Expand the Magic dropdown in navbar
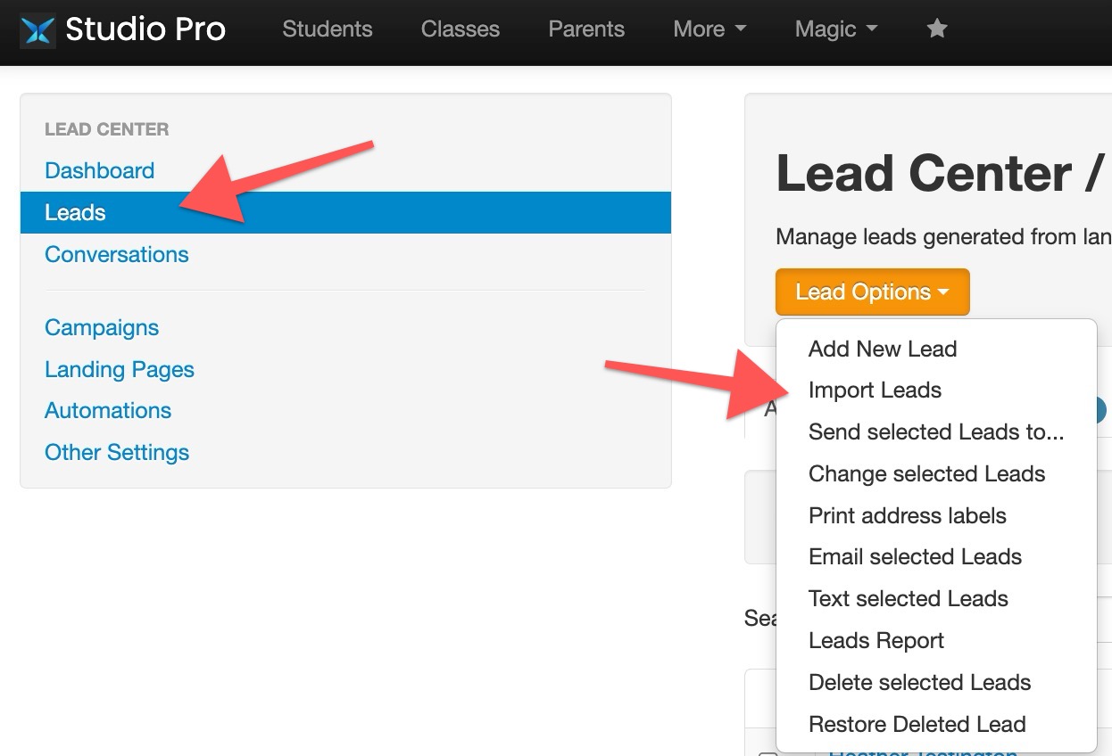The width and height of the screenshot is (1112, 756). click(836, 29)
